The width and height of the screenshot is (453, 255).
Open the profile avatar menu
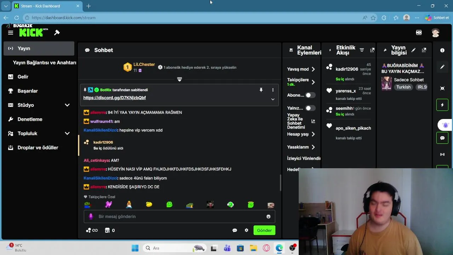(x=435, y=33)
